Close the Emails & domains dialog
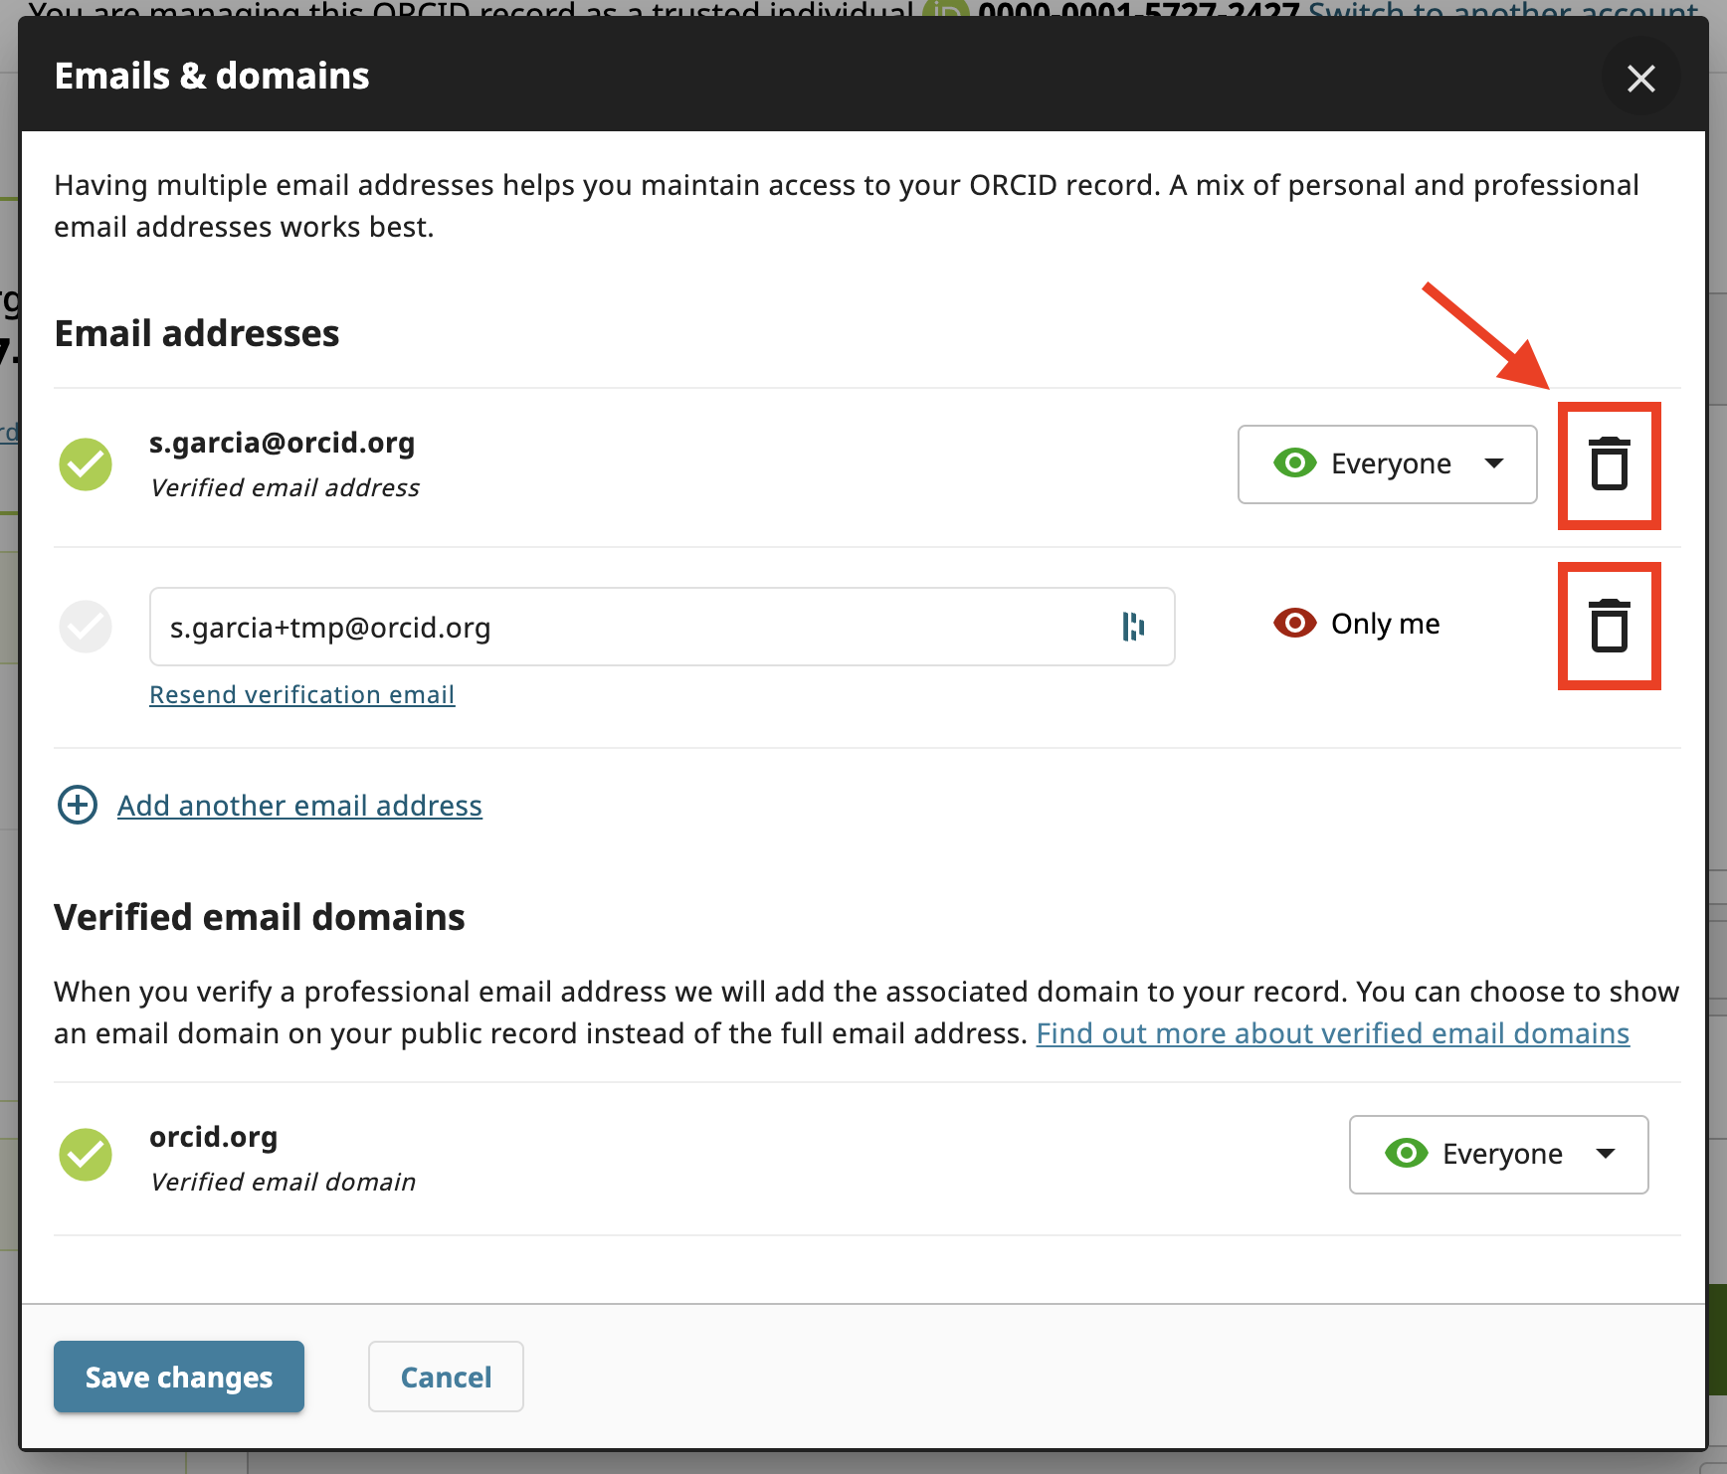 (x=1640, y=79)
